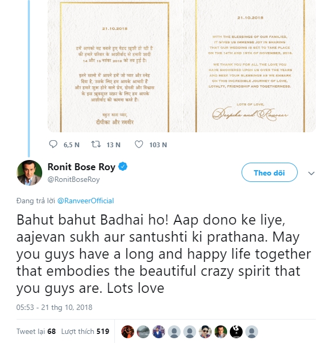Click the Ronit Bose Roy display name

point(81,167)
